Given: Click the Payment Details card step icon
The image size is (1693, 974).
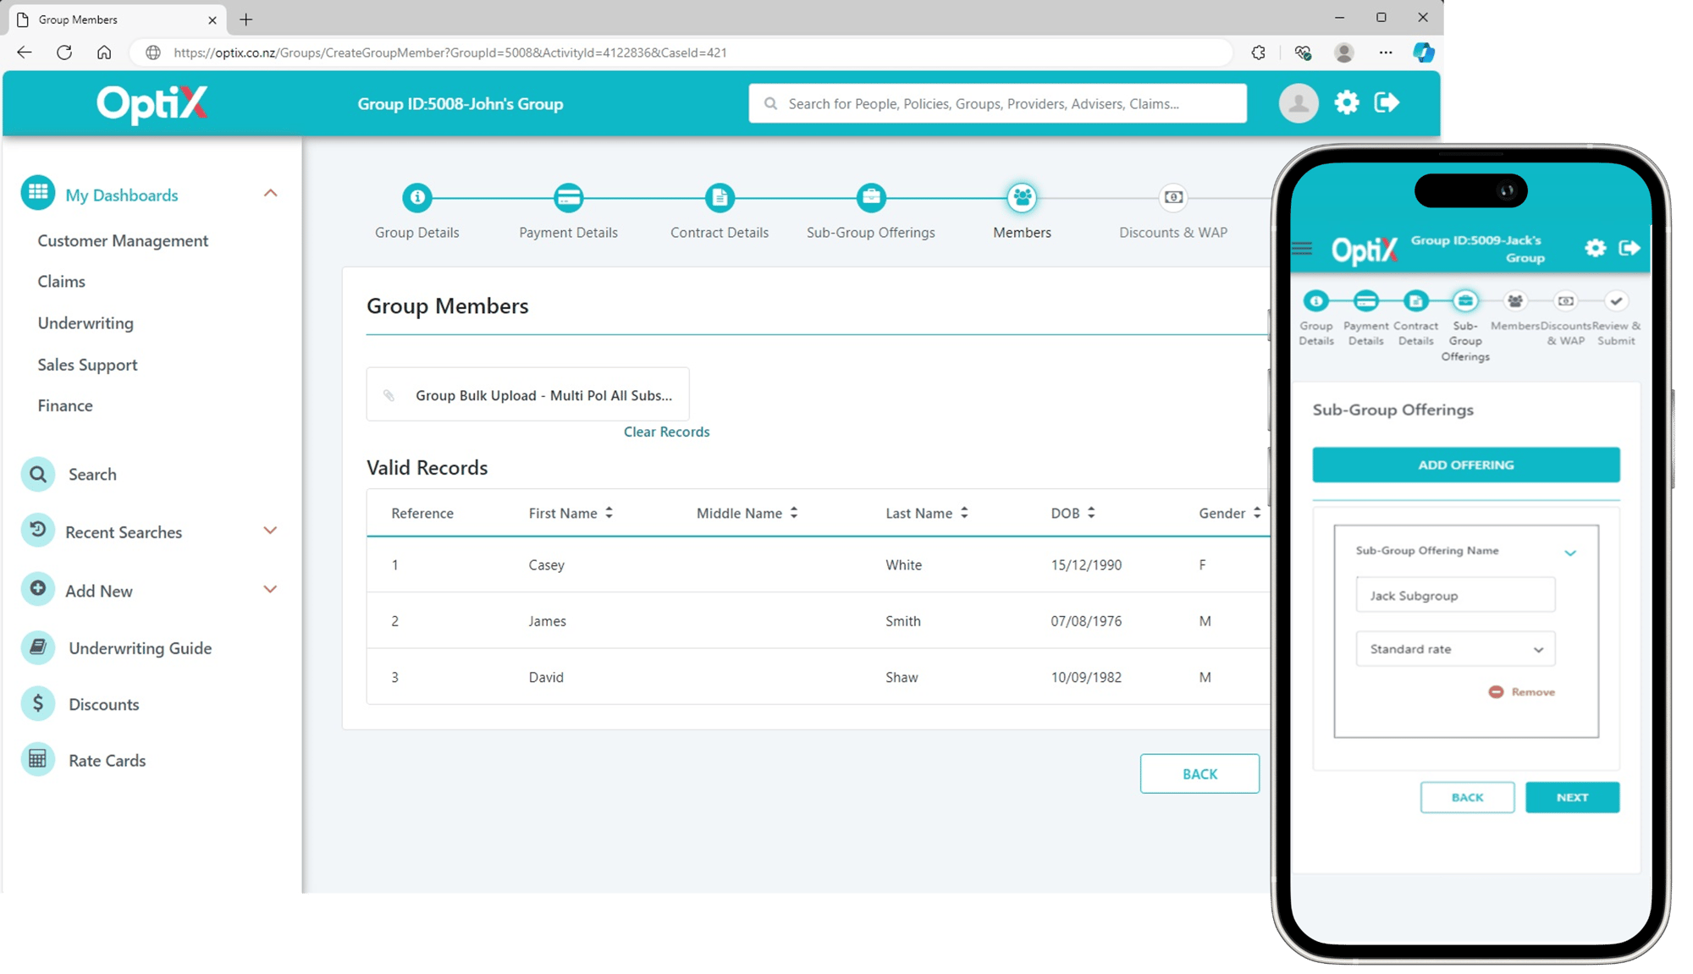Looking at the screenshot, I should click(x=568, y=197).
